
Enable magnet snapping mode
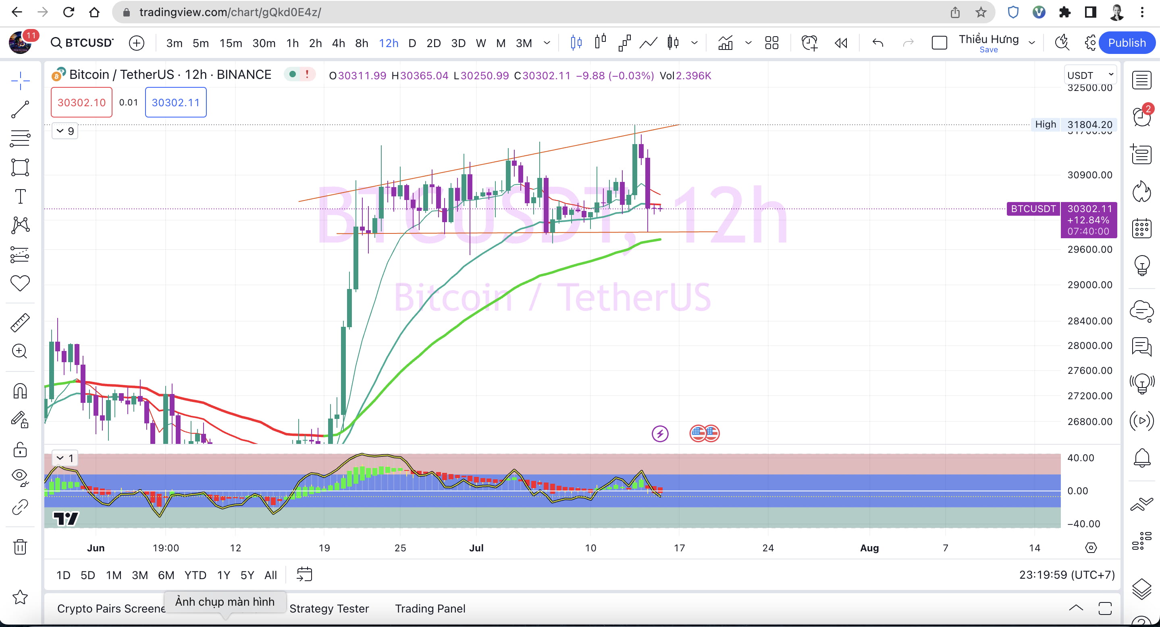pyautogui.click(x=20, y=392)
